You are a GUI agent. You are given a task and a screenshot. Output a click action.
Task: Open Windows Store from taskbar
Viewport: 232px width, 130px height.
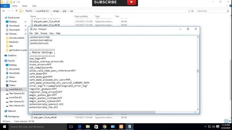[96, 127]
